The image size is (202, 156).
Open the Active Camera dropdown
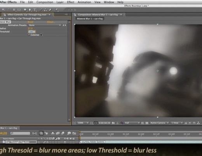tap(159, 123)
